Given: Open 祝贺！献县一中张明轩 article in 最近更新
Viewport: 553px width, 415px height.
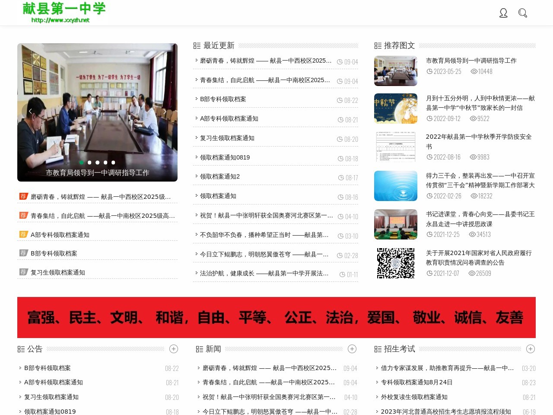Looking at the screenshot, I should [267, 215].
